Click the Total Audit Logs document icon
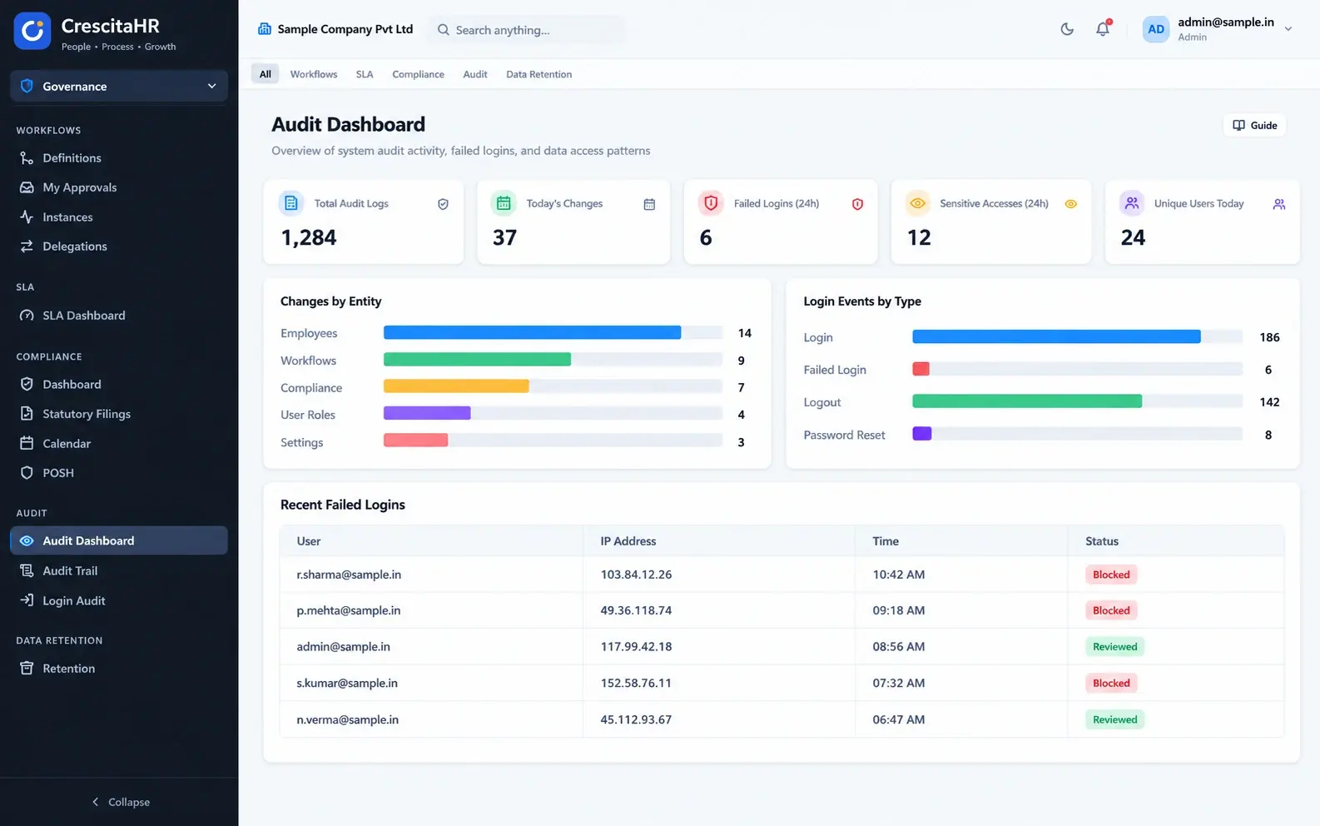 (x=290, y=203)
